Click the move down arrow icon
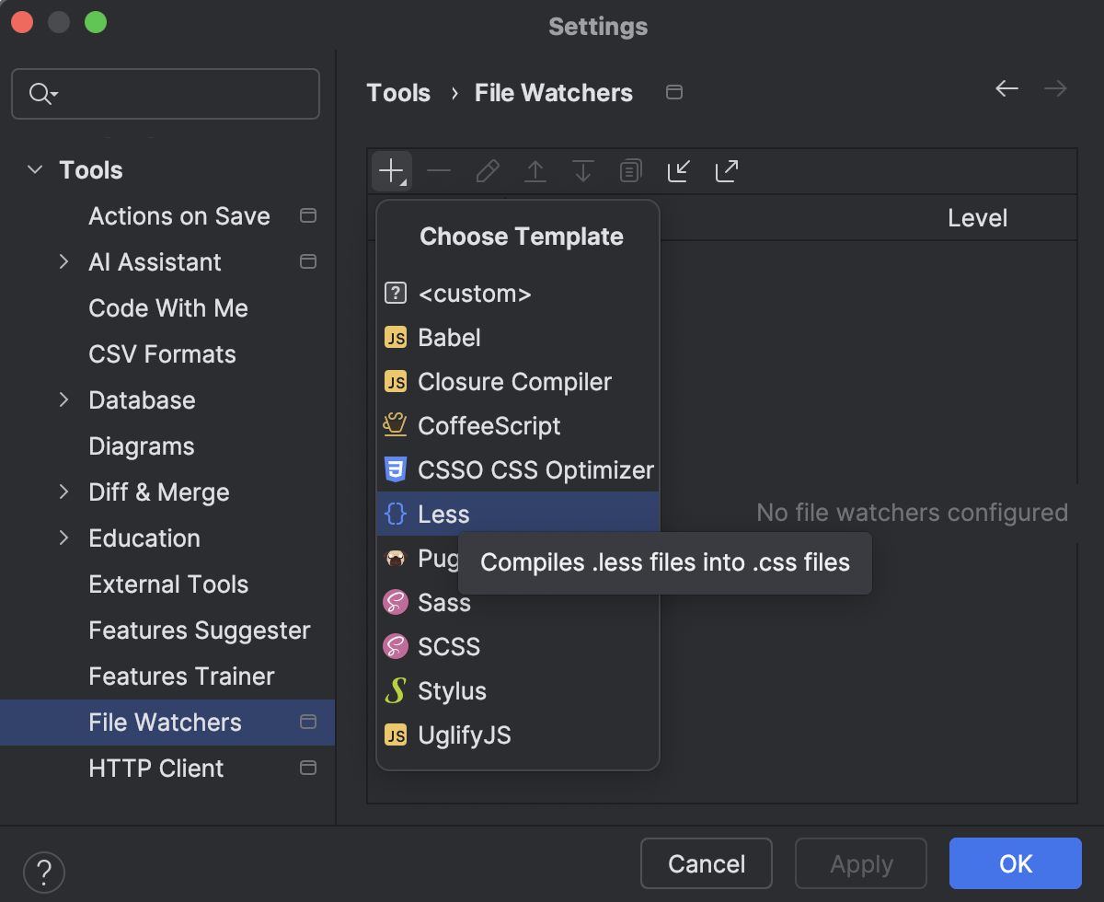This screenshot has height=902, width=1104. pyautogui.click(x=582, y=170)
